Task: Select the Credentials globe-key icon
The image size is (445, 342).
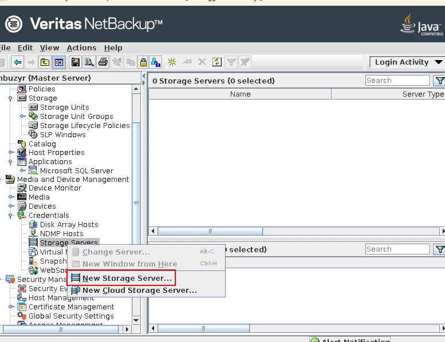Action: pos(22,216)
